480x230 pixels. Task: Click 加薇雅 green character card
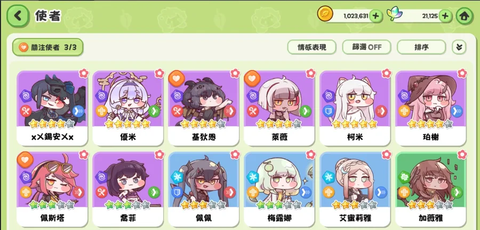pyautogui.click(x=431, y=190)
